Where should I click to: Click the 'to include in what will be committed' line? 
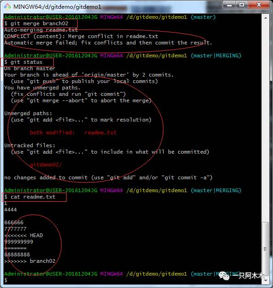click(110, 152)
